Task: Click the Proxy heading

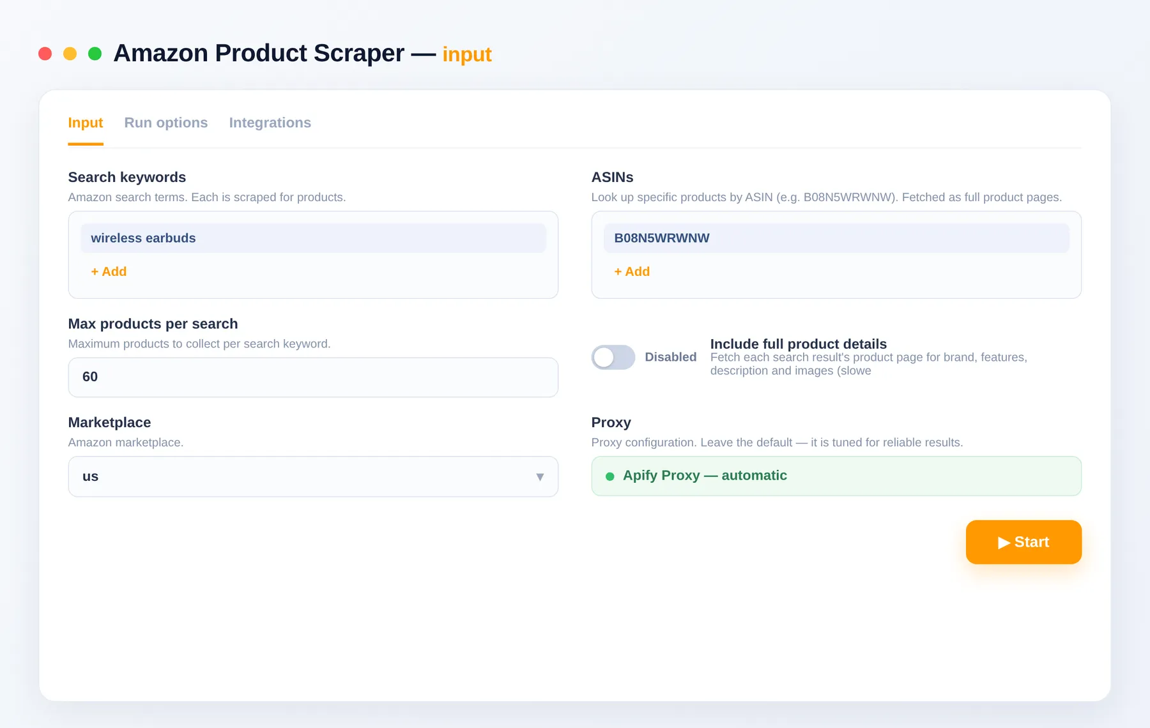Action: [611, 423]
